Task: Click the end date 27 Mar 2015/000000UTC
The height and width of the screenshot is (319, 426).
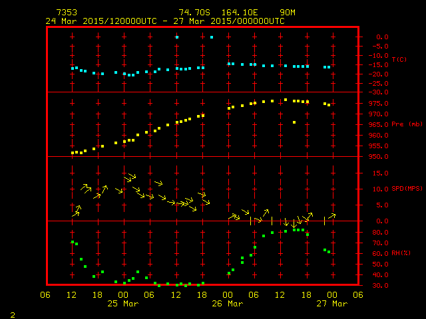Action: 229,21
